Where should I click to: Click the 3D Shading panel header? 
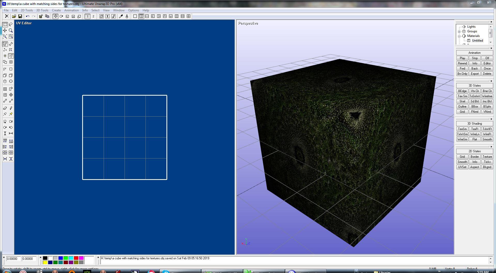point(475,124)
